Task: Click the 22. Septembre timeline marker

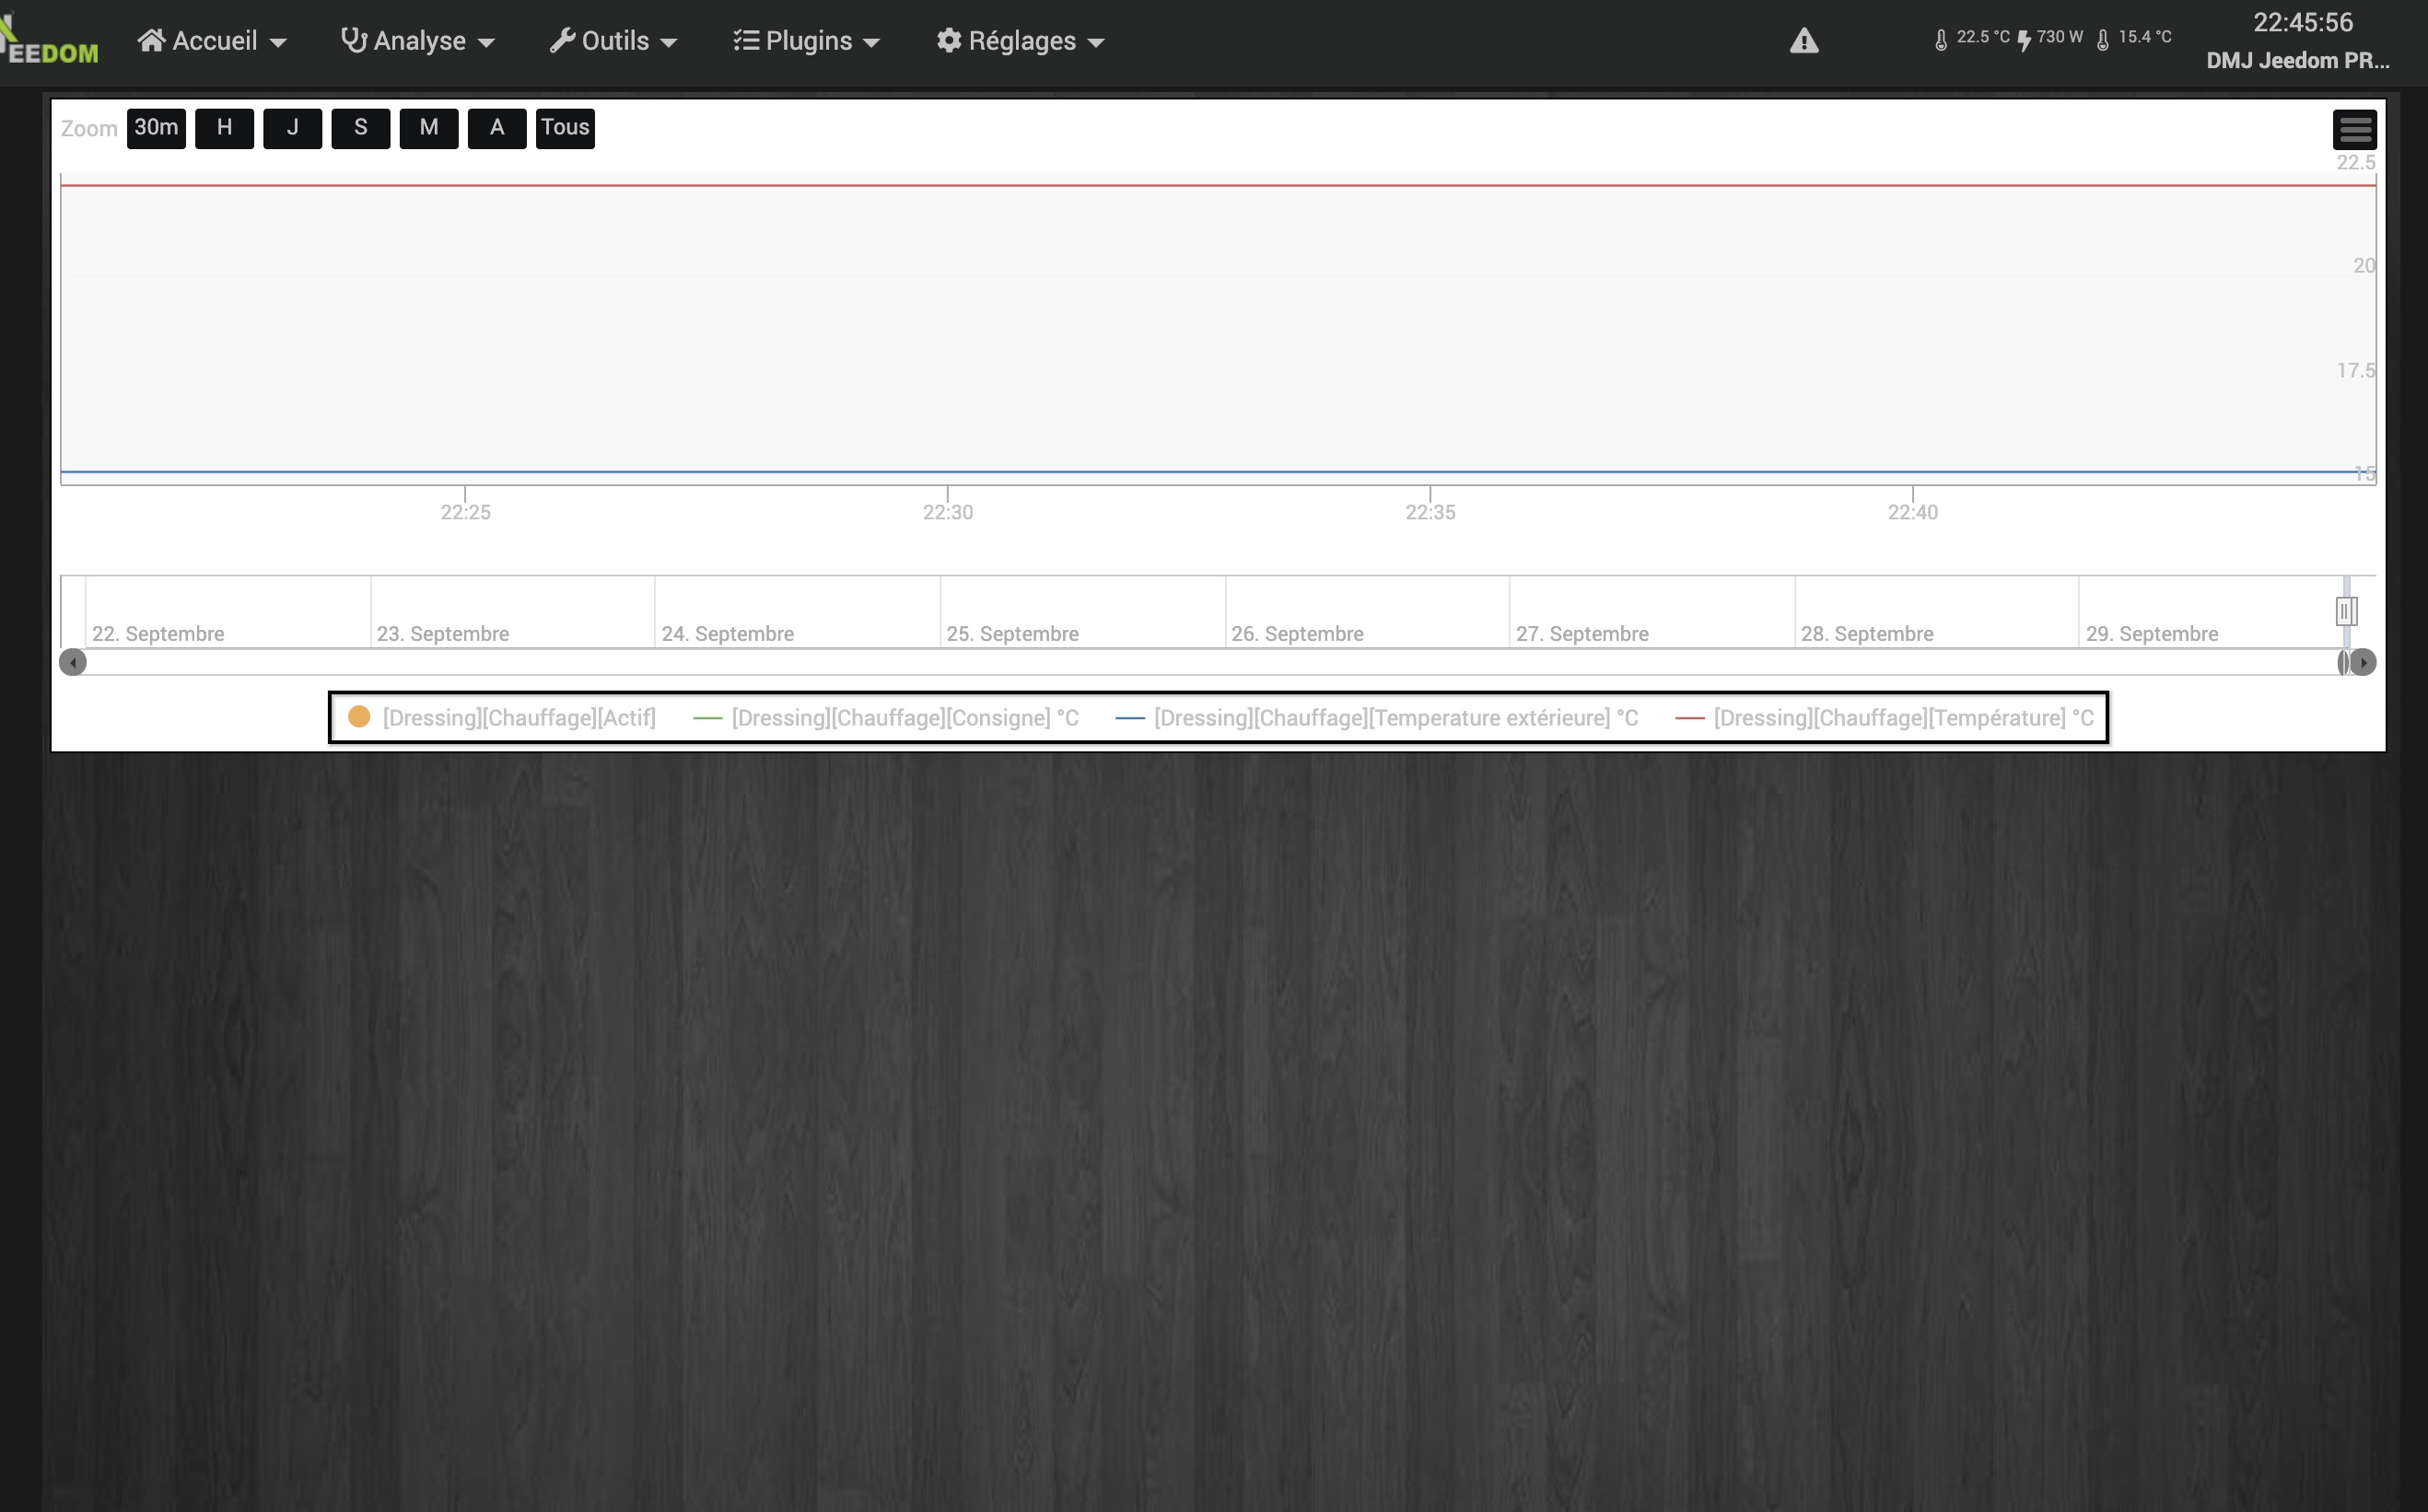Action: pos(157,633)
